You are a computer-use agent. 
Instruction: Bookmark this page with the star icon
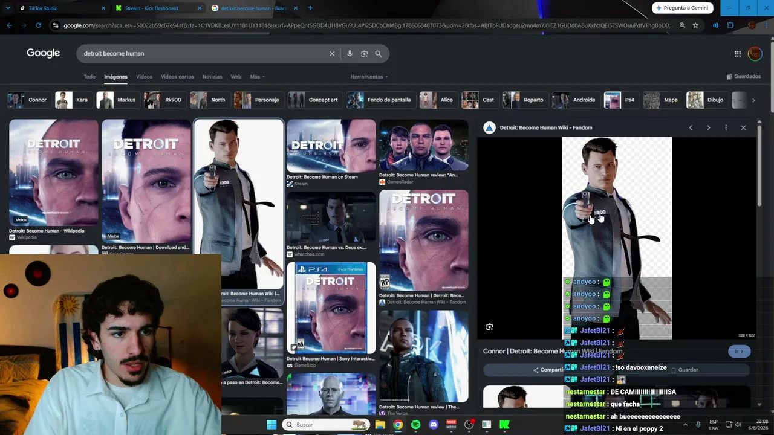(x=695, y=25)
